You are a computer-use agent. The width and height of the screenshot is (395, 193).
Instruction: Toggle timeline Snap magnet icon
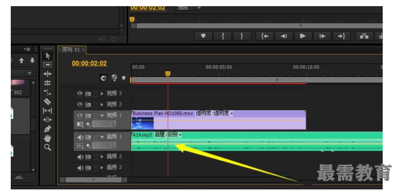[104, 78]
